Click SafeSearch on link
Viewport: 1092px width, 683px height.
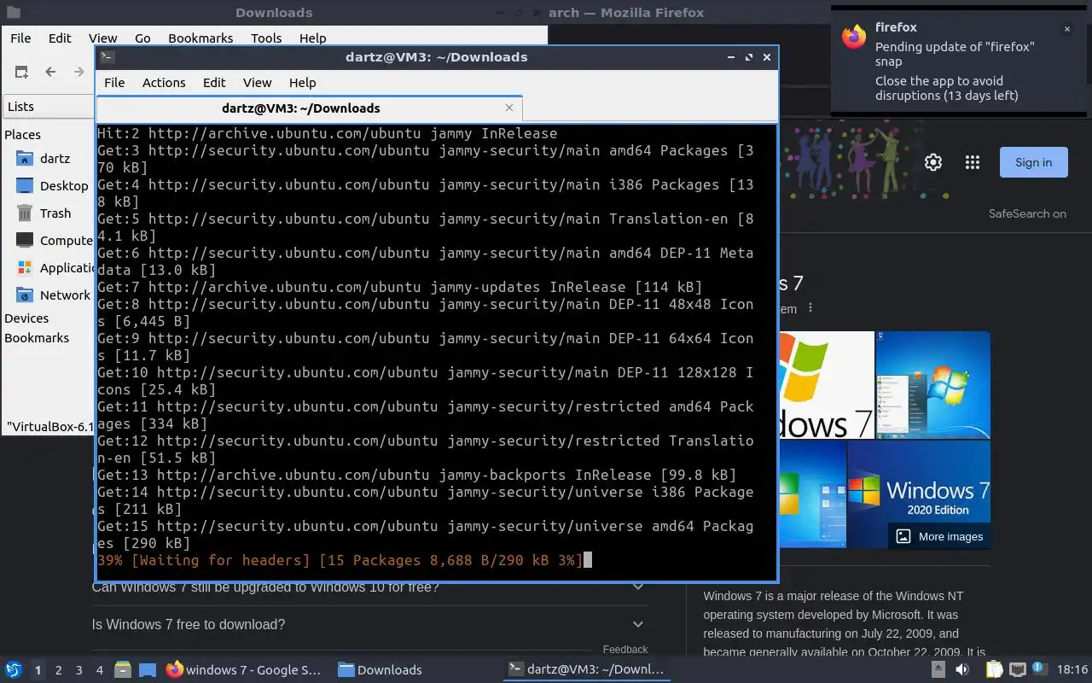point(1027,214)
